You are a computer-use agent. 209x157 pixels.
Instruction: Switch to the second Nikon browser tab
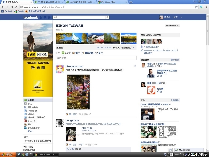coord(49,2)
